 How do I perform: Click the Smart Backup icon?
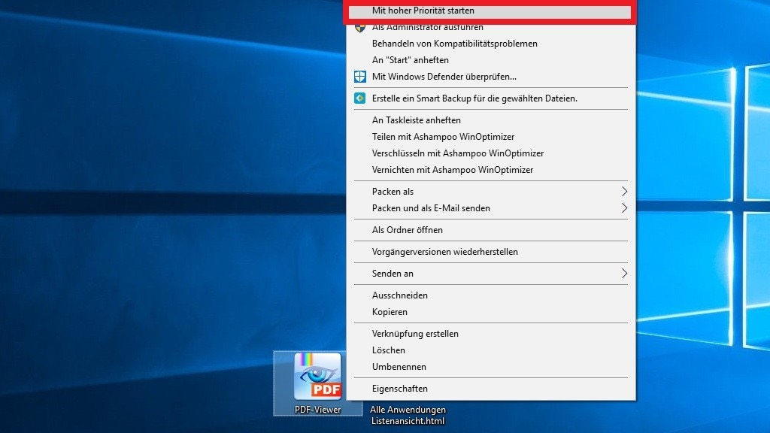[360, 98]
